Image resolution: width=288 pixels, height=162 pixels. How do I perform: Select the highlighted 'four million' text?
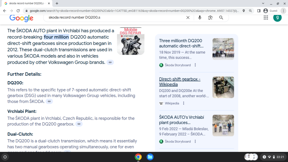pos(56,37)
